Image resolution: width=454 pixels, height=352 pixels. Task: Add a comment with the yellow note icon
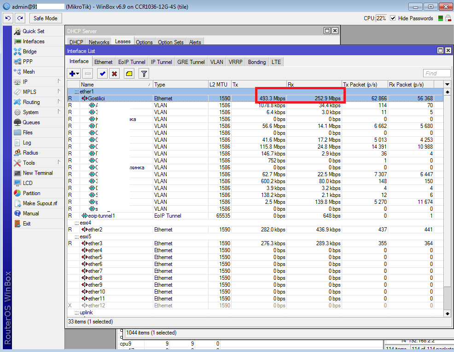click(x=129, y=74)
